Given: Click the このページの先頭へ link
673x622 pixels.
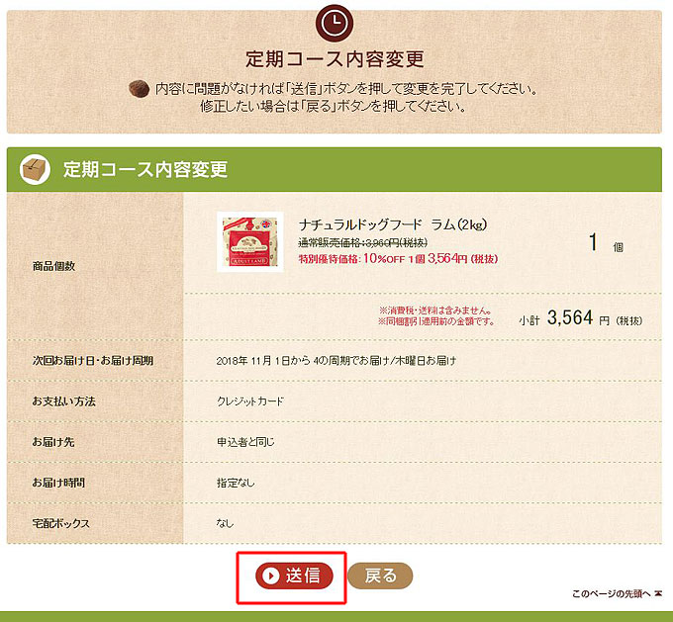Looking at the screenshot, I should [x=612, y=593].
